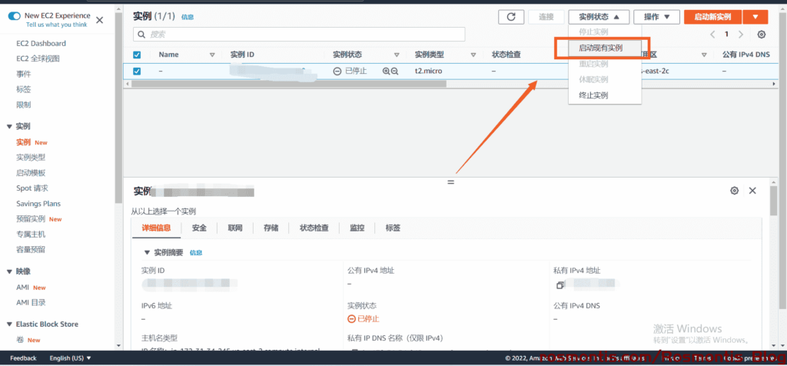
Task: Close the instance detail panel
Action: pyautogui.click(x=752, y=190)
